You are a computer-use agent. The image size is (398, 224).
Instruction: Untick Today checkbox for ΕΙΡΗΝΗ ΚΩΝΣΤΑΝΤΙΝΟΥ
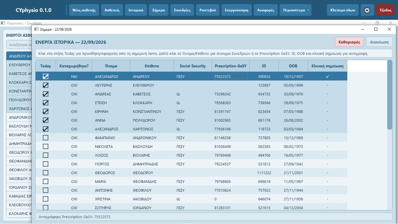pos(45,111)
